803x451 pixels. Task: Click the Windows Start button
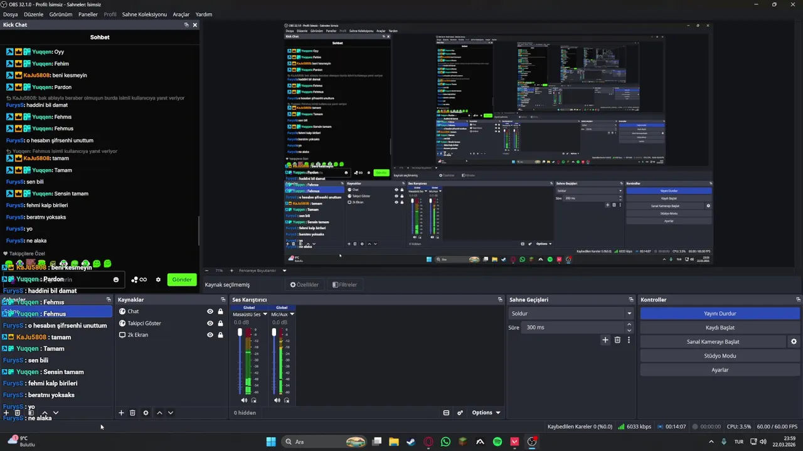click(271, 442)
